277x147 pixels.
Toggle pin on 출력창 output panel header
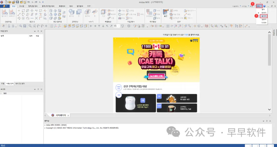[267, 121]
